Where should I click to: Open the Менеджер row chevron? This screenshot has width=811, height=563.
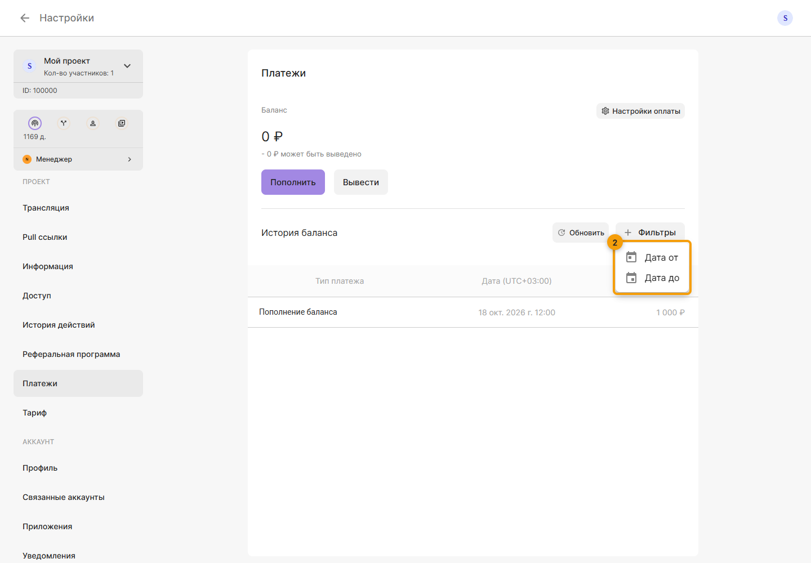point(130,159)
